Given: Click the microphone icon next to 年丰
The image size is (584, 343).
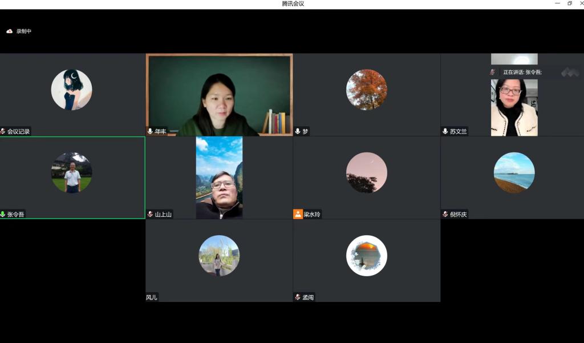Looking at the screenshot, I should [150, 131].
